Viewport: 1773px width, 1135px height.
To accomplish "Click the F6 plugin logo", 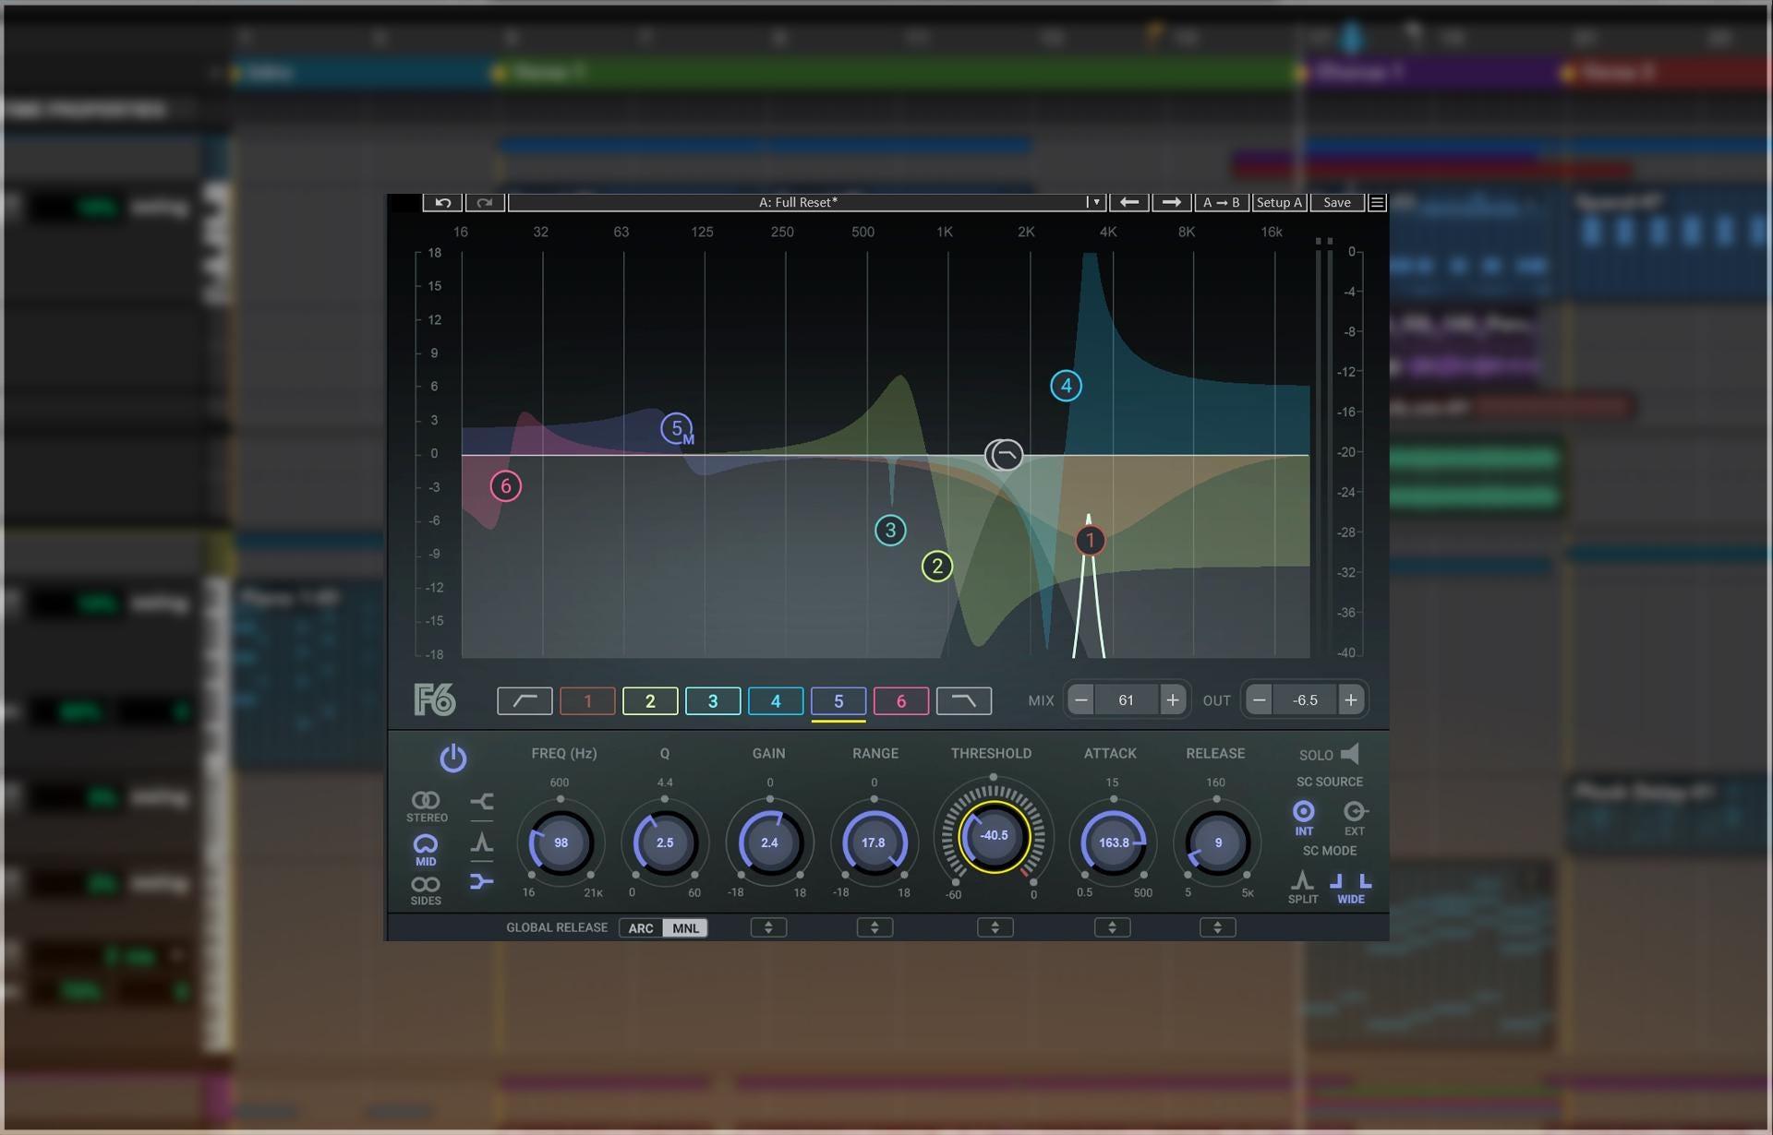I will coord(435,700).
